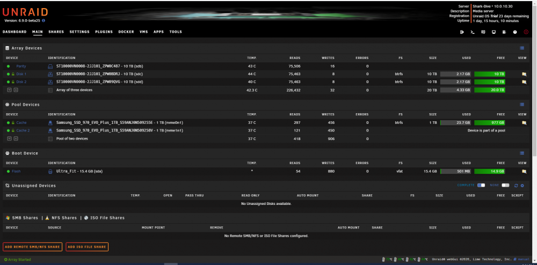Open the feedback icon in header

click(x=483, y=32)
